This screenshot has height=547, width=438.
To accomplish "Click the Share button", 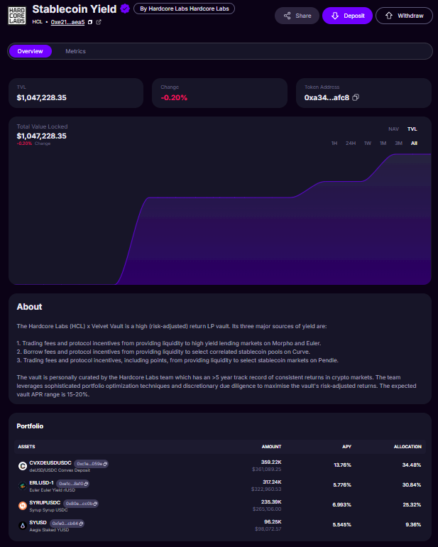I will pos(297,16).
